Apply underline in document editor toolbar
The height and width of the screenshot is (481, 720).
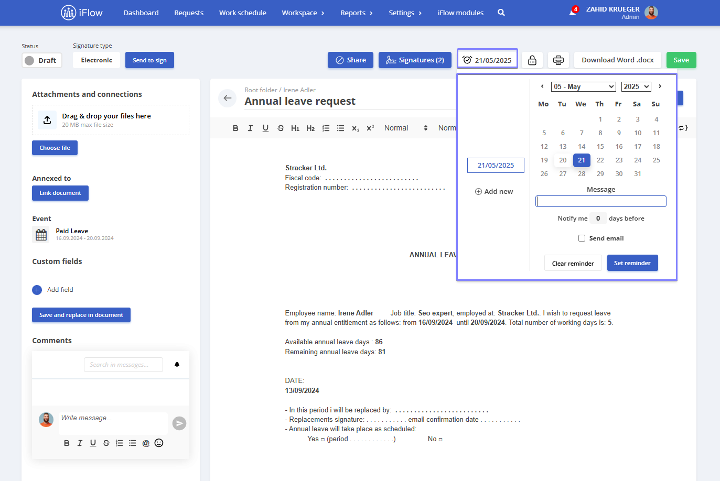pos(265,128)
